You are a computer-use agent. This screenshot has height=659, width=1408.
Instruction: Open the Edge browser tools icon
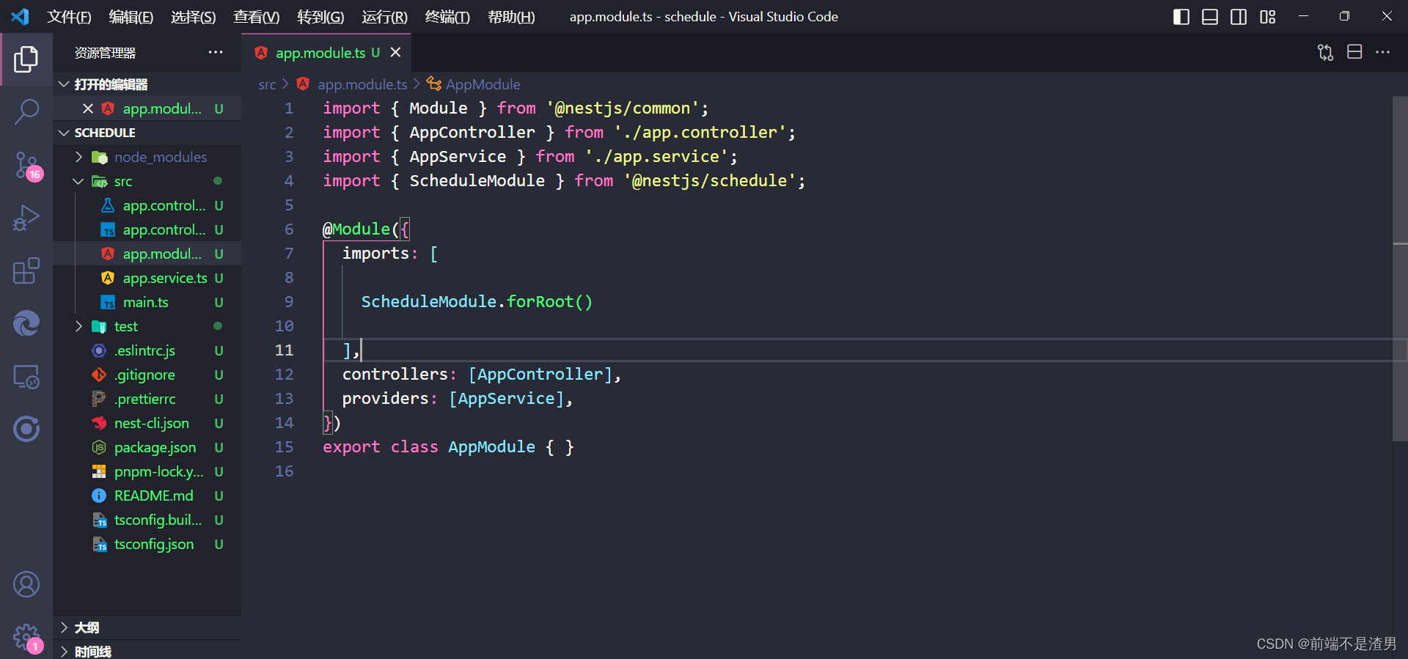(26, 323)
